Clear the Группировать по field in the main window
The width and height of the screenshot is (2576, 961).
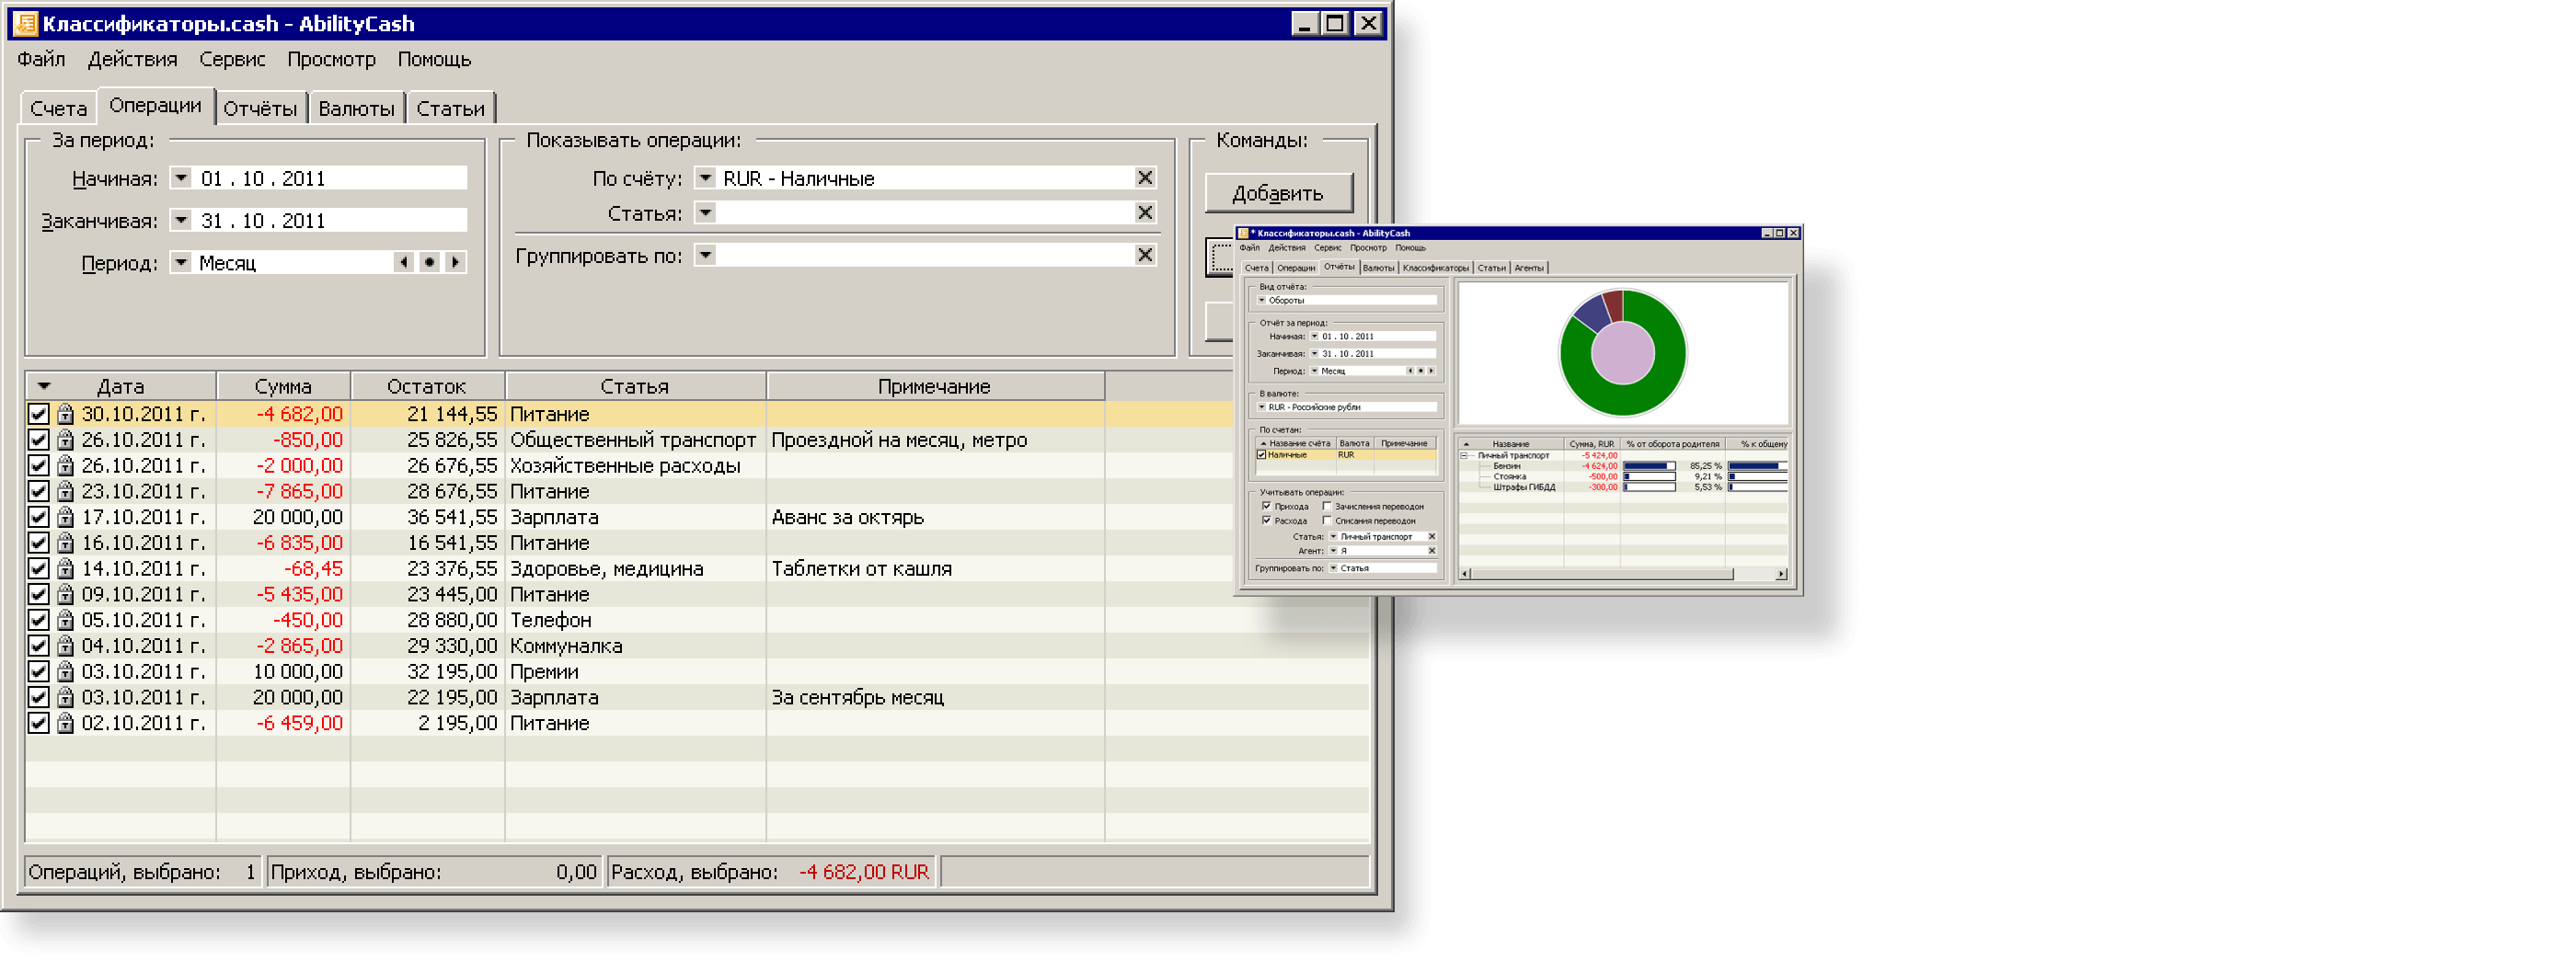tap(1145, 255)
